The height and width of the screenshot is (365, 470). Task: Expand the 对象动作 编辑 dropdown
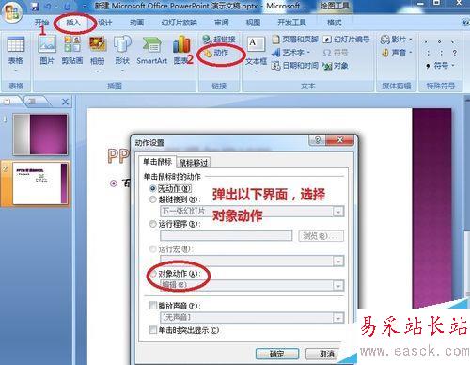point(338,285)
